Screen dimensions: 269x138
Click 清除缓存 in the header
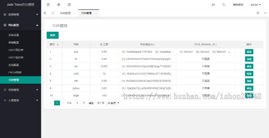pos(238,5)
